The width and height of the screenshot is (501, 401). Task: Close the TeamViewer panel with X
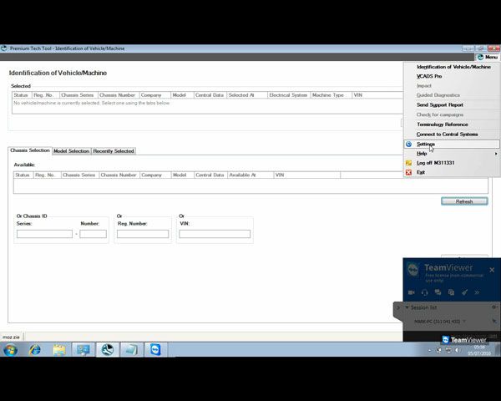492,270
